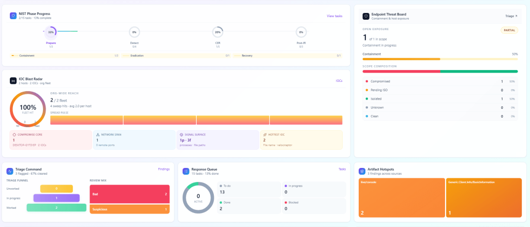Click the Triage Command pulse icon
Image resolution: width=530 pixels, height=227 pixels.
(9, 171)
